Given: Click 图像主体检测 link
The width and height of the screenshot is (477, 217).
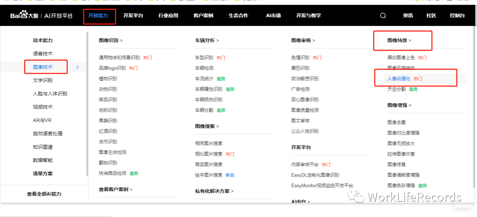Looking at the screenshot, I should [113, 152].
